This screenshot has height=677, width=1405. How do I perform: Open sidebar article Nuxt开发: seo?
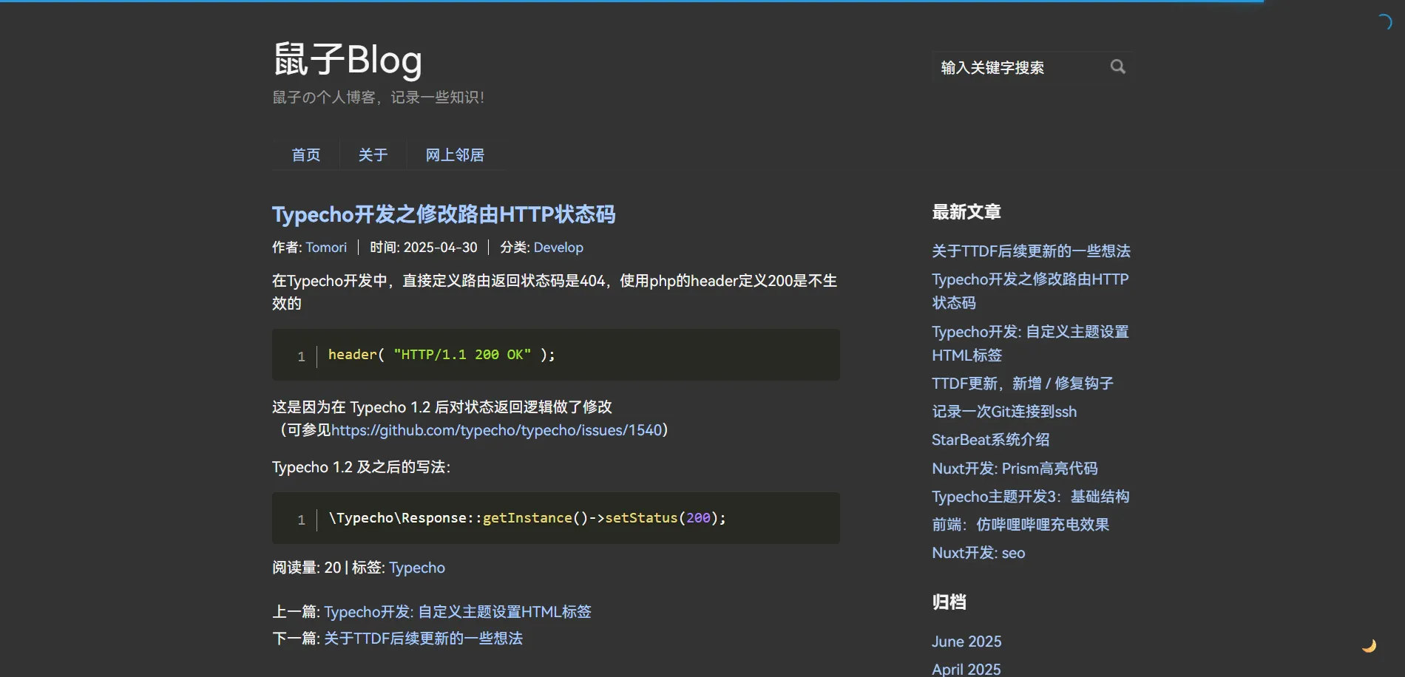(x=978, y=553)
